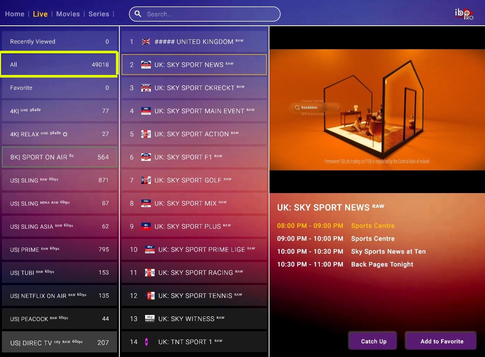Click the search magnifier icon

click(138, 14)
